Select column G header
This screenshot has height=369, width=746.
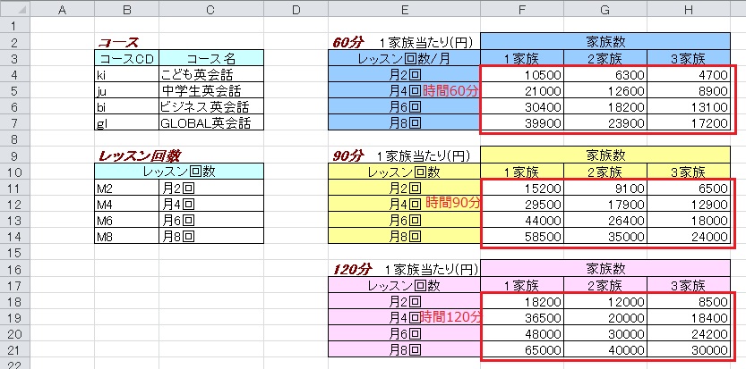tap(605, 9)
